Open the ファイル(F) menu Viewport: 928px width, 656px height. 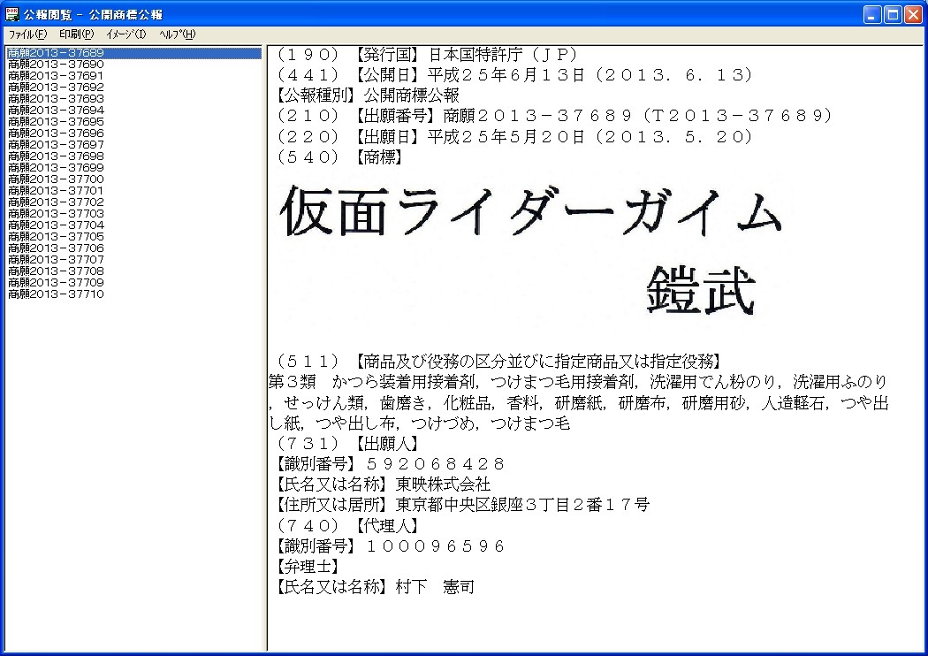tap(27, 34)
